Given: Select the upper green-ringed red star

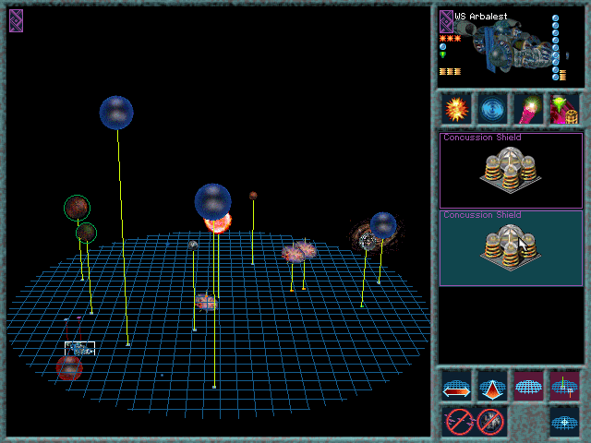Looking at the screenshot, I should 77,208.
